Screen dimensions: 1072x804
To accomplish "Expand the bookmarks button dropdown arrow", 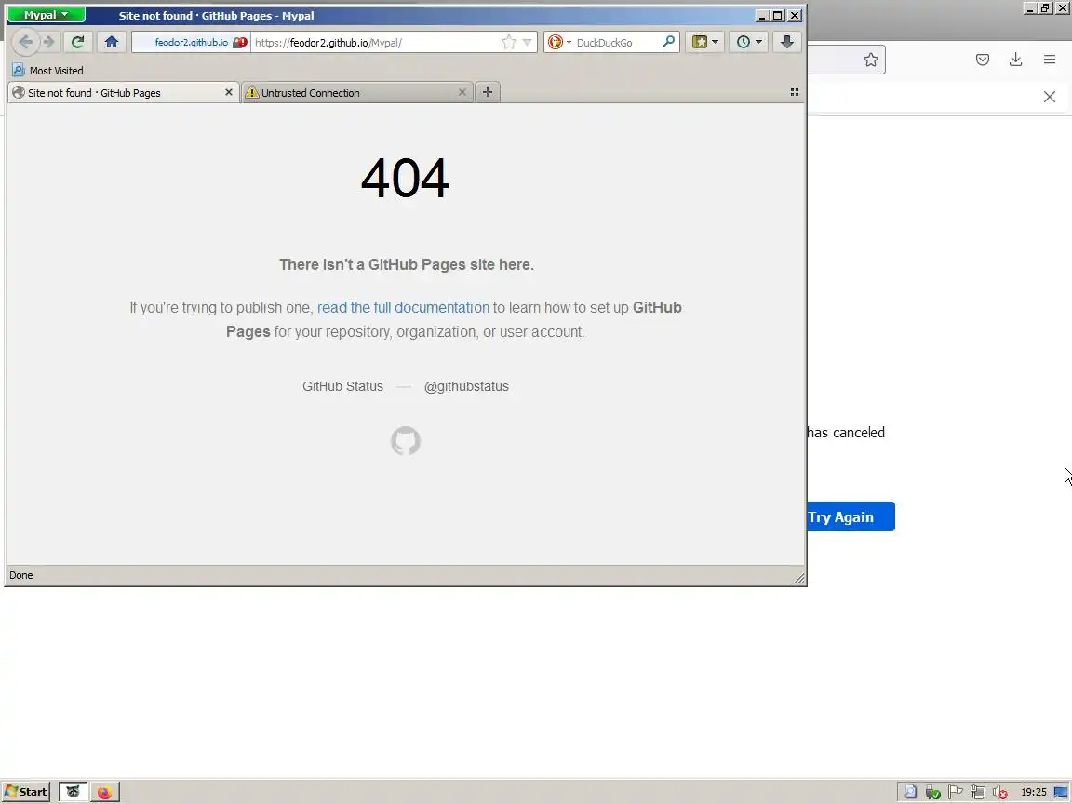I will [x=715, y=43].
